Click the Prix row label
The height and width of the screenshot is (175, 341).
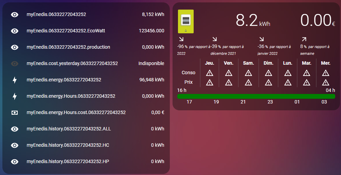(x=188, y=82)
